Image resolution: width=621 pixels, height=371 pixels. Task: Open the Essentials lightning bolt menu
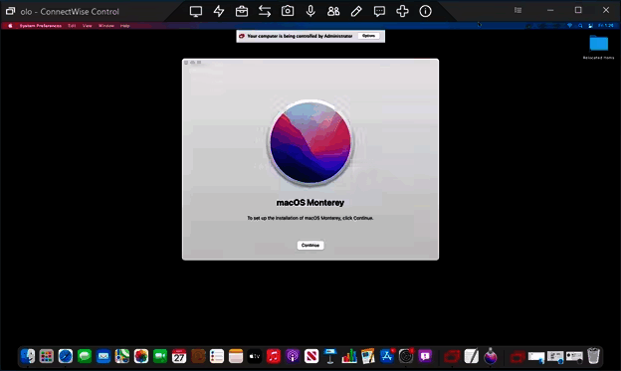tap(219, 11)
